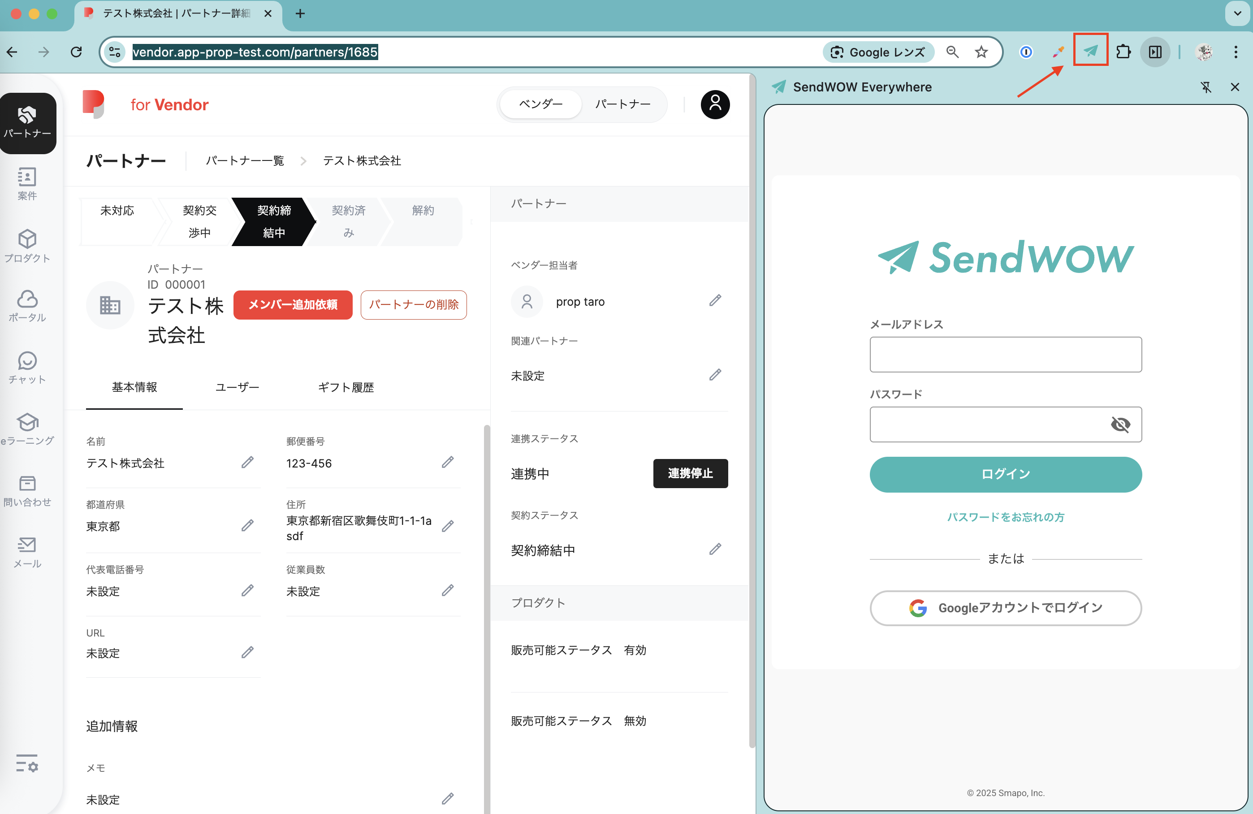
Task: Edit the 郵便番号 field with its pencil icon
Action: (448, 462)
